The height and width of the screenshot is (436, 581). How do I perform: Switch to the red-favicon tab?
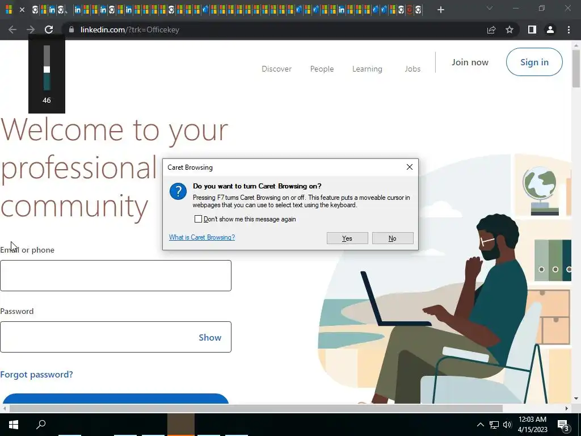(410, 10)
